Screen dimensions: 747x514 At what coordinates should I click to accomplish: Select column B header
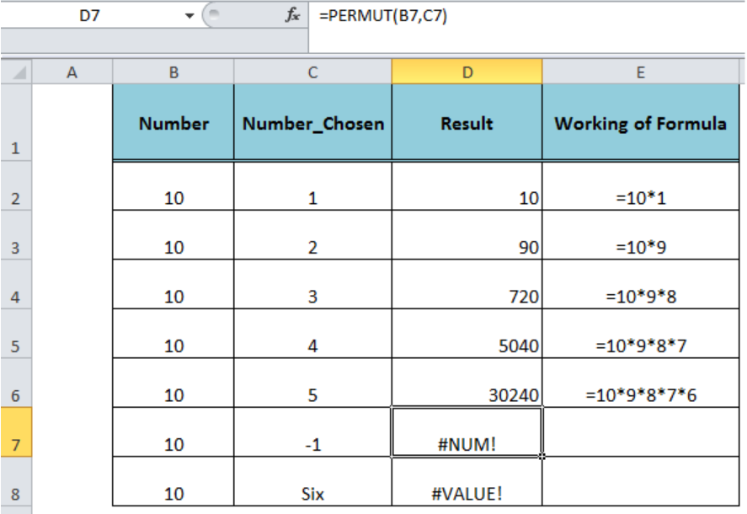point(173,72)
